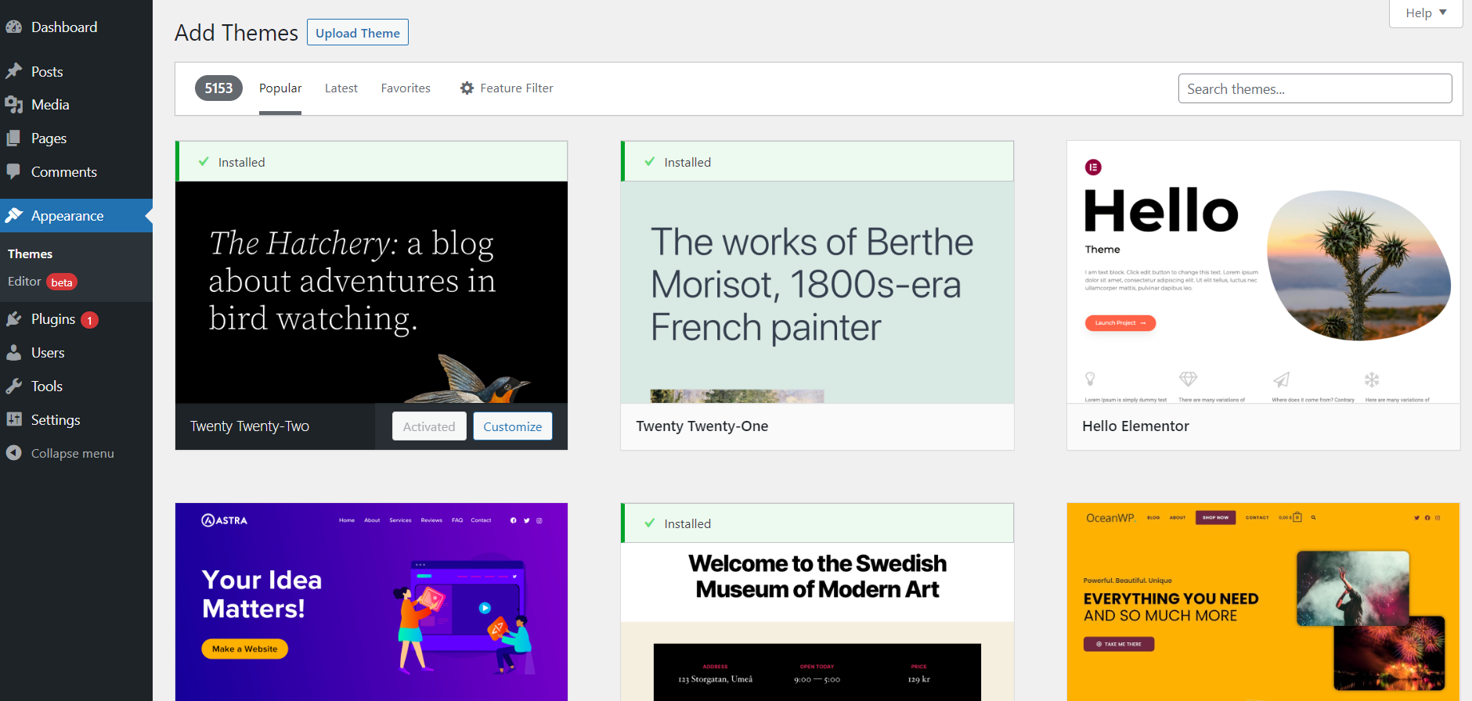Click the Settings sliders icon
Viewport: 1472px width, 701px height.
(x=13, y=419)
